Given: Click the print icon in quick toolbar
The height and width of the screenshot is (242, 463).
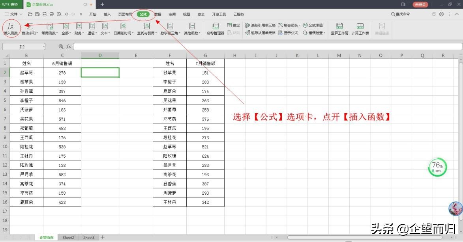Looking at the screenshot, I should pos(52,14).
